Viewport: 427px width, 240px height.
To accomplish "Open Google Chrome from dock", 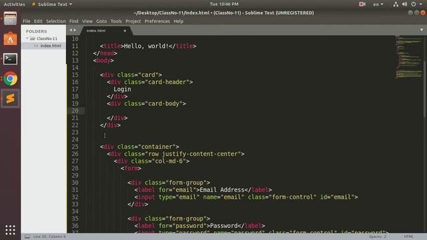I will point(11,79).
